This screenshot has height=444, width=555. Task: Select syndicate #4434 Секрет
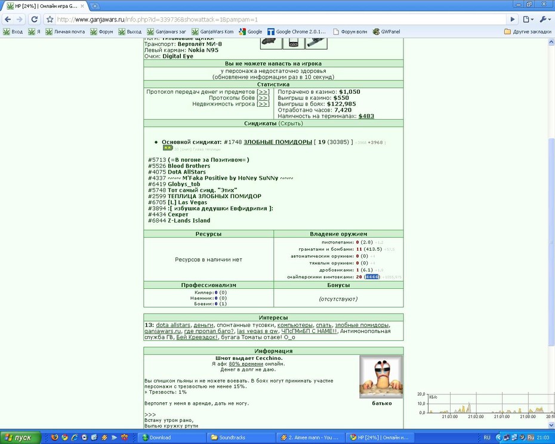168,214
